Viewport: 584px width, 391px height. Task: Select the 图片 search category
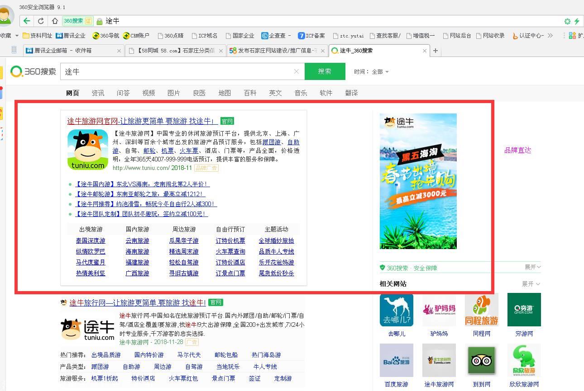point(174,93)
